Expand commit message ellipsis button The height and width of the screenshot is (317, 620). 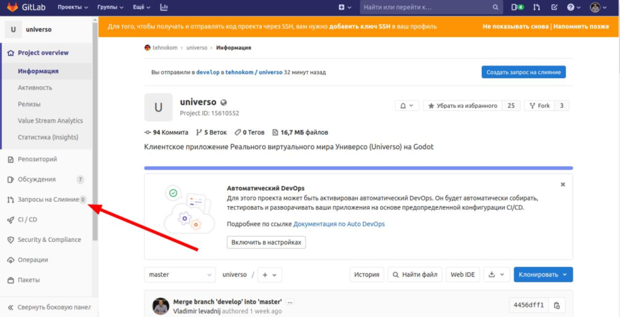point(290,302)
